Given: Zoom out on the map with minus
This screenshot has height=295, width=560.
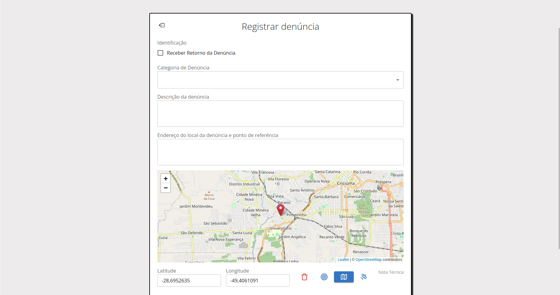Looking at the screenshot, I should 166,188.
